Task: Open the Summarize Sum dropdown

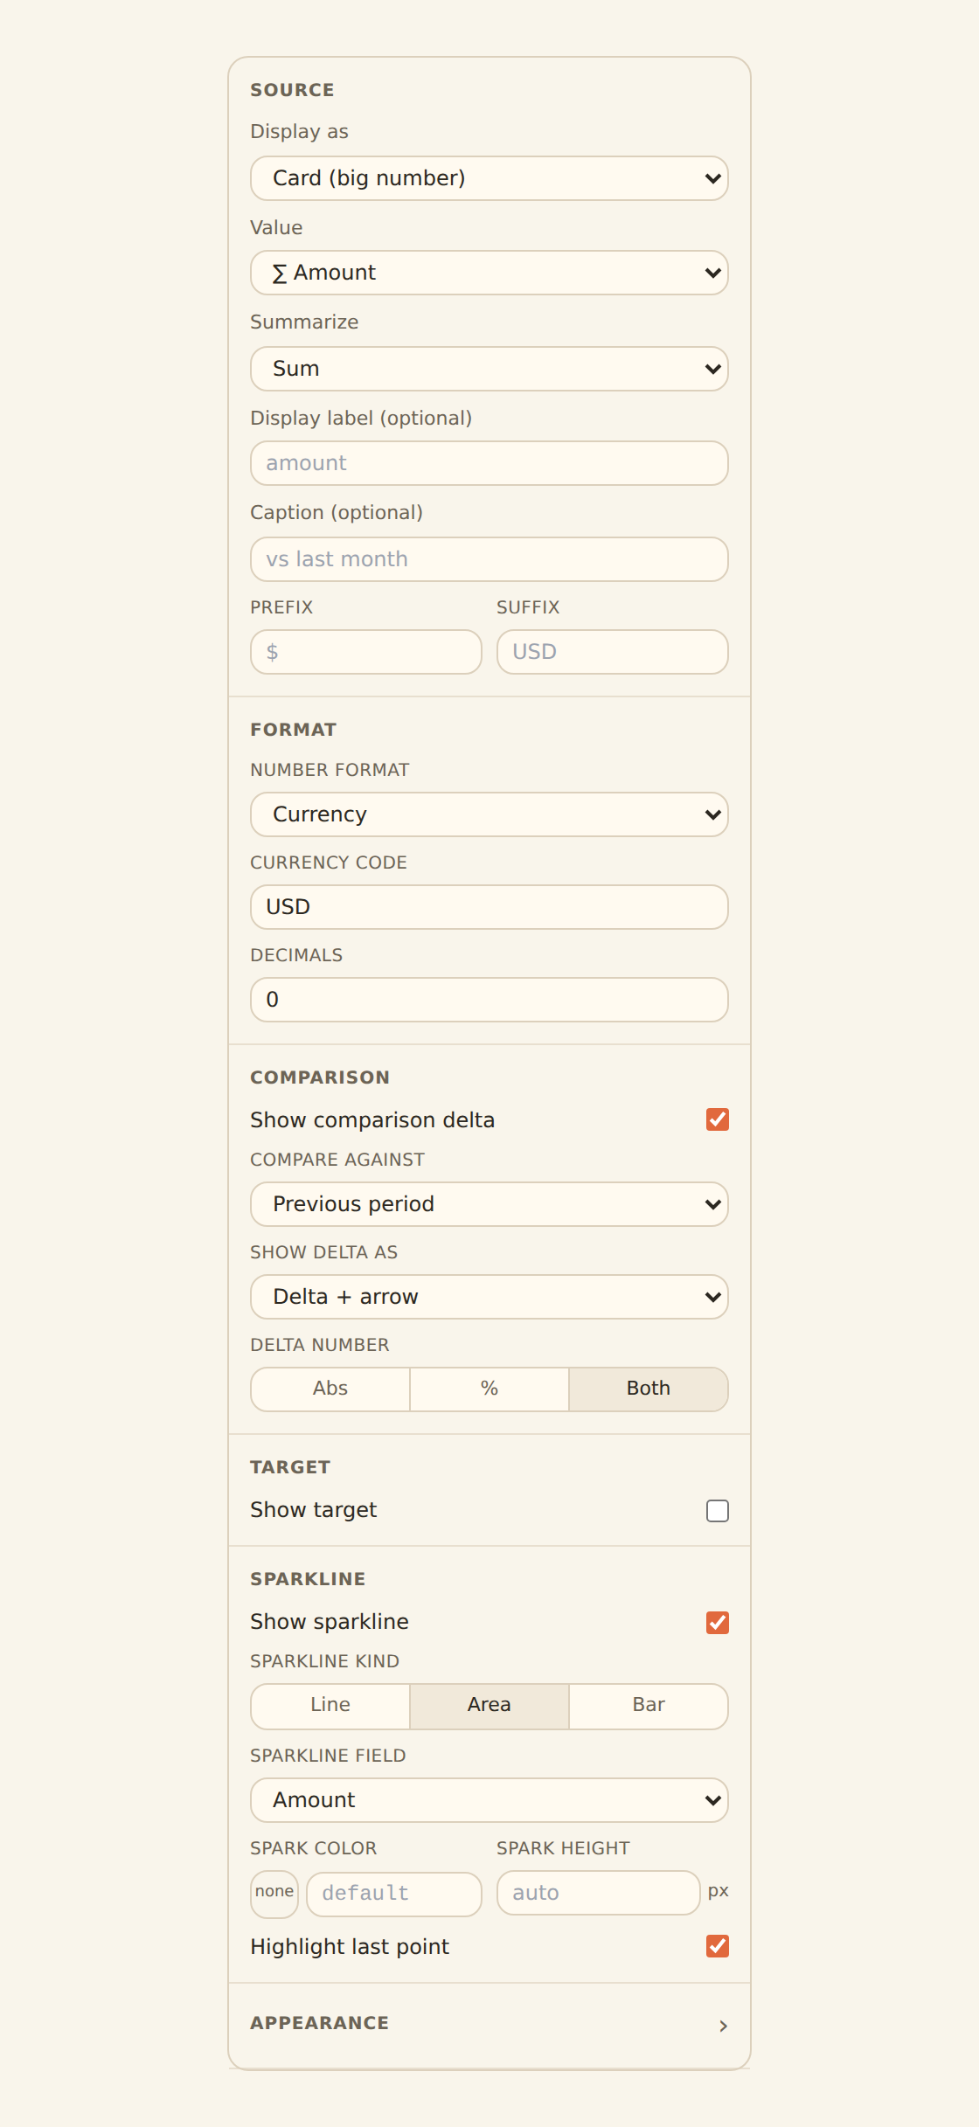Action: (x=489, y=369)
